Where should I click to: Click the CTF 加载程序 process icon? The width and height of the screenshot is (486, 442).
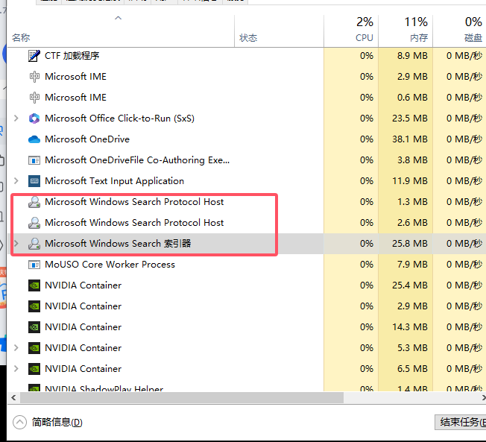[x=34, y=56]
